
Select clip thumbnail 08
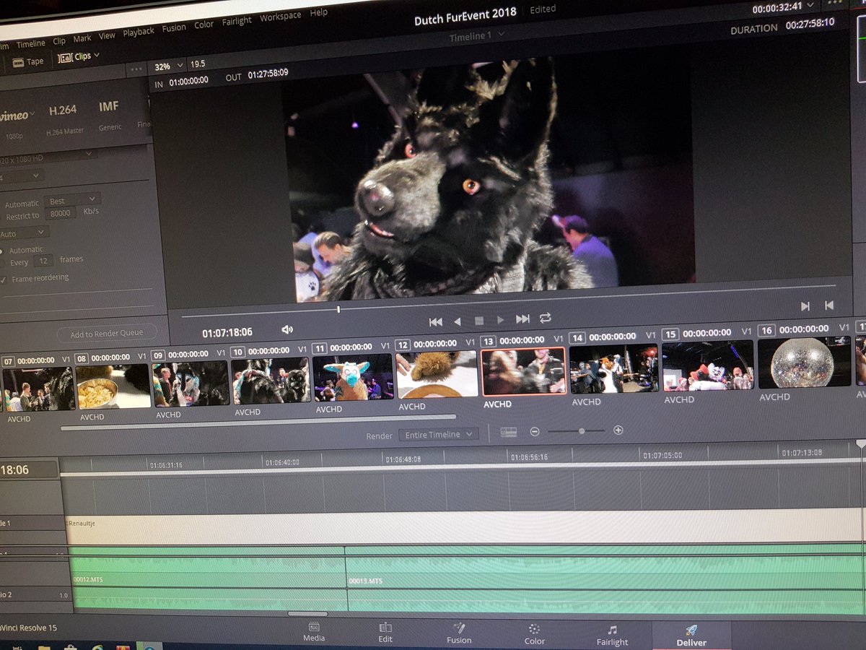coord(113,386)
